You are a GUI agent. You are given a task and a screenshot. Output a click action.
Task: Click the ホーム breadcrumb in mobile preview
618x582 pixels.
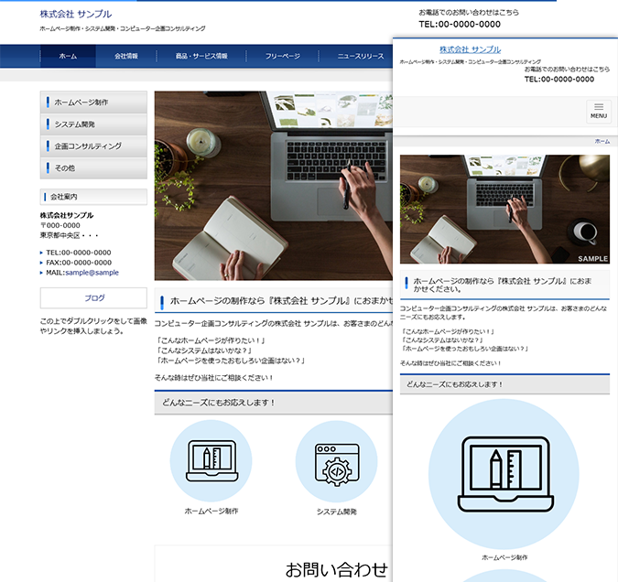pyautogui.click(x=602, y=142)
